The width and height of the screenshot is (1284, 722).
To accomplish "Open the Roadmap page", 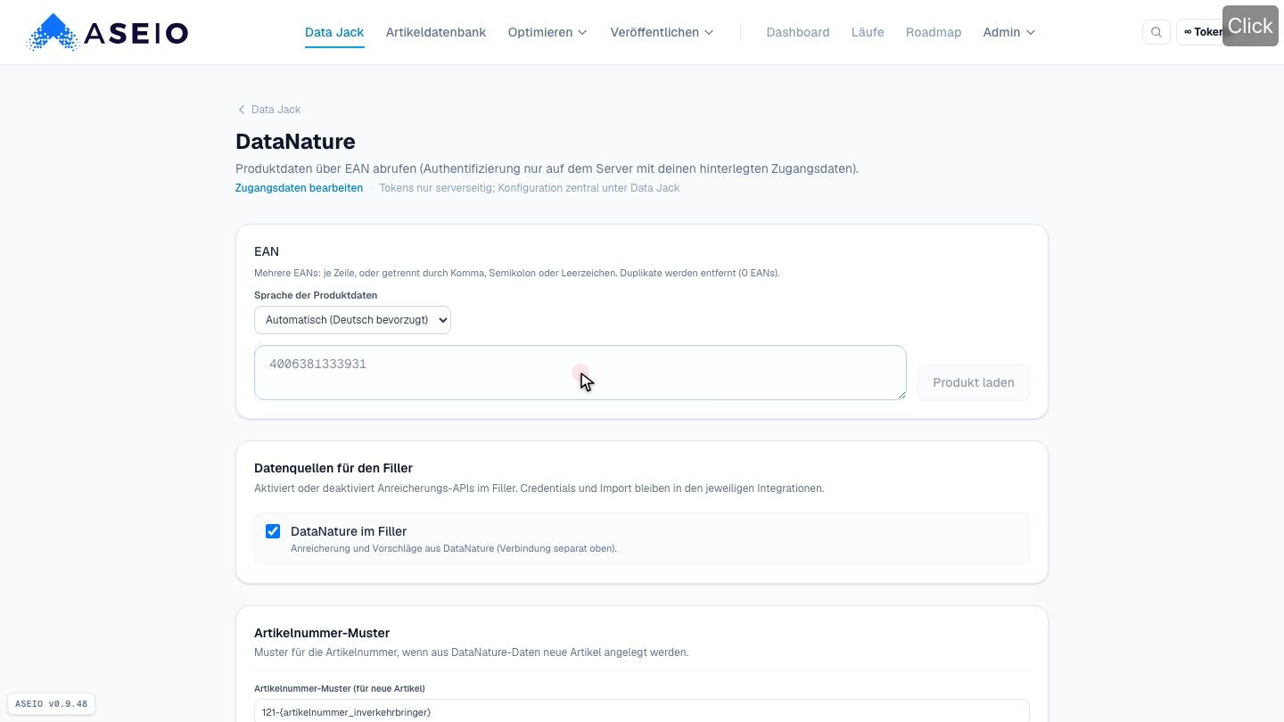I will coord(934,32).
